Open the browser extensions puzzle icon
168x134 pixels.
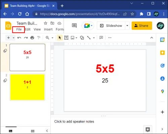(141, 14)
